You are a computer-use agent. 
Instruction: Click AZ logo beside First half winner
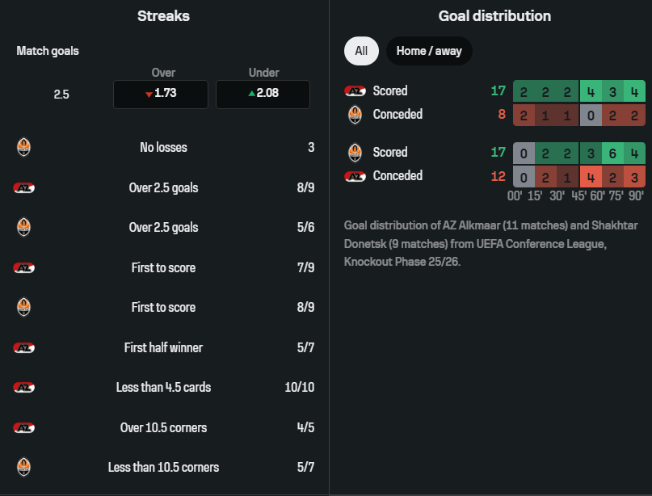[x=24, y=348]
